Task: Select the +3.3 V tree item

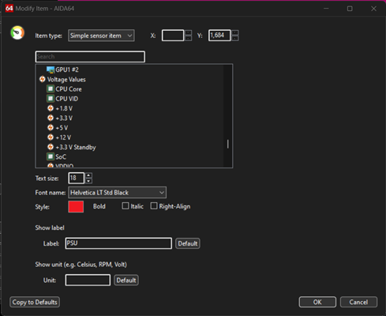Action: 64,118
